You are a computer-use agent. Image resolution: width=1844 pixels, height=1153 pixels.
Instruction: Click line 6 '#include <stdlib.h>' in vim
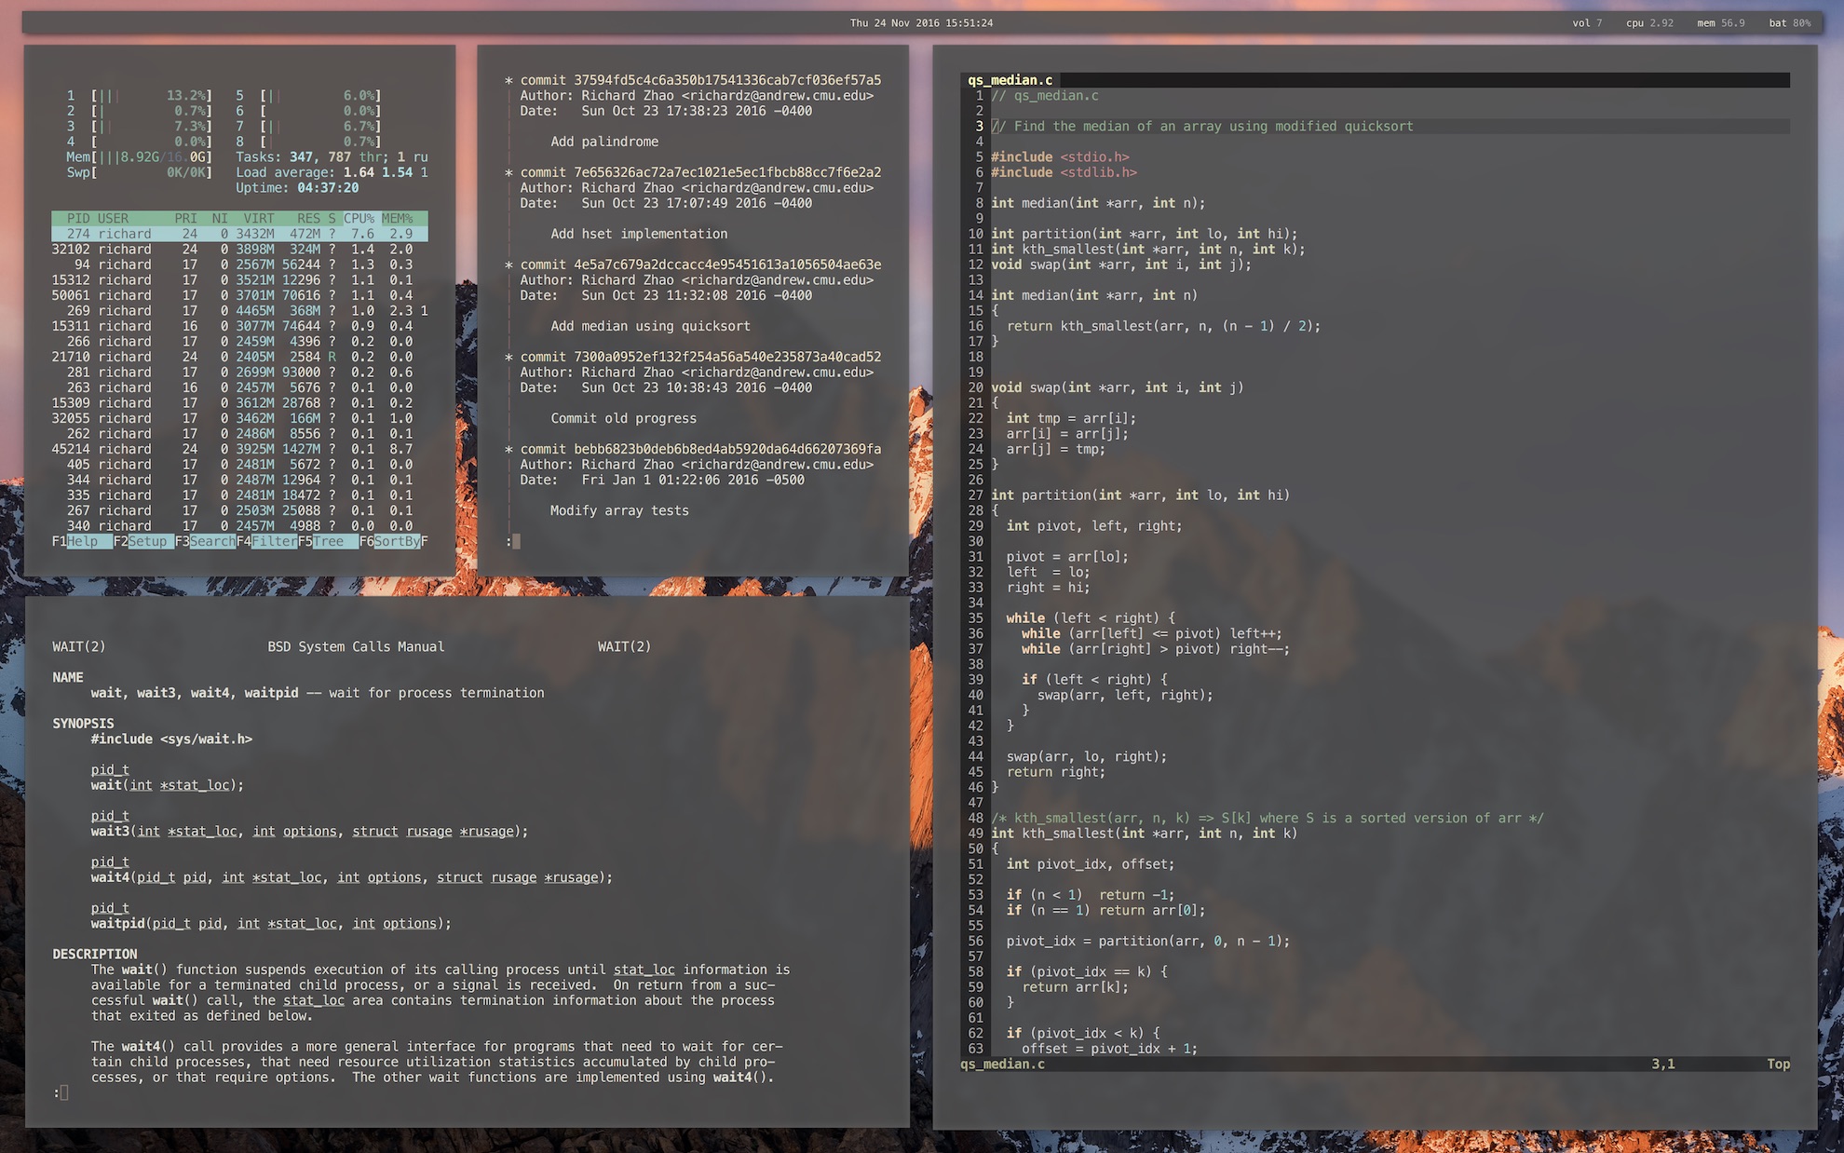1064,172
